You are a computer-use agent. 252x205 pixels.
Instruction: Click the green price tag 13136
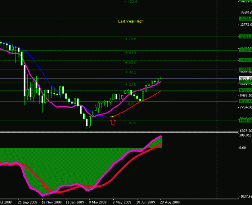[246, 19]
